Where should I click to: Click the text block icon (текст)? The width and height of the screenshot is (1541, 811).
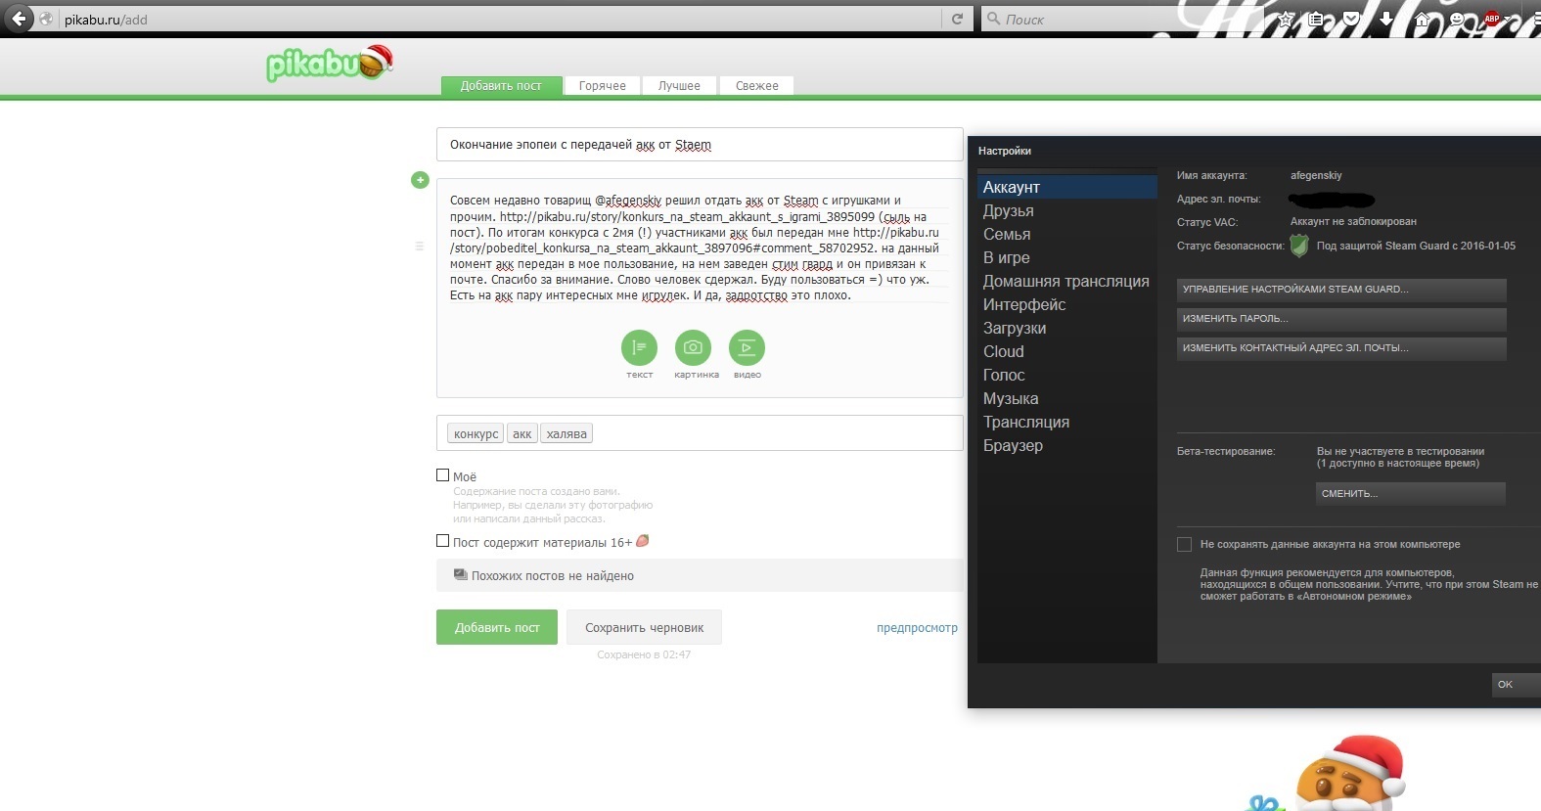pyautogui.click(x=639, y=347)
